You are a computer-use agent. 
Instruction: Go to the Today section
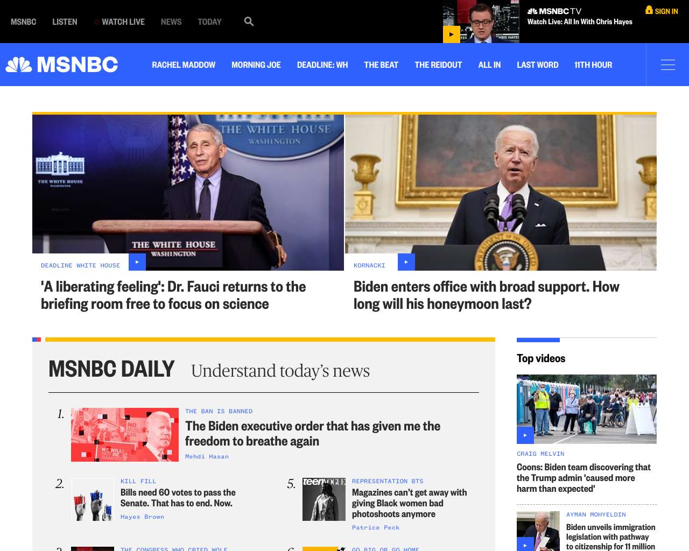coord(209,22)
